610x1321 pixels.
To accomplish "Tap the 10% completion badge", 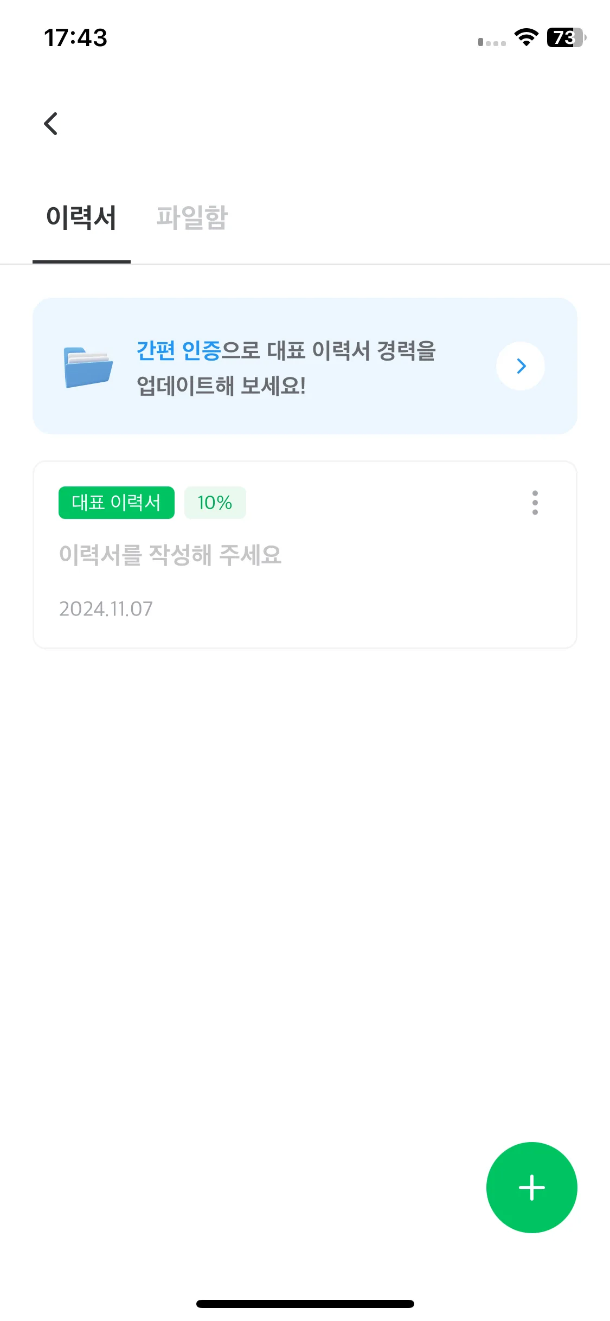I will tap(215, 503).
